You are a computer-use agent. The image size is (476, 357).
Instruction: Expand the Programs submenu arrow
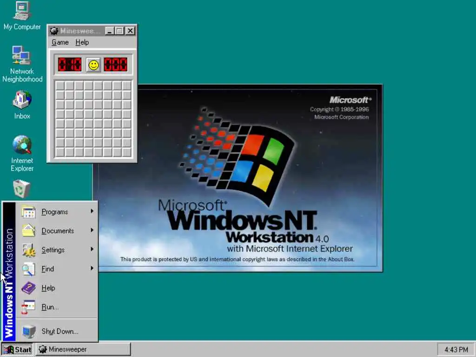[92, 211]
